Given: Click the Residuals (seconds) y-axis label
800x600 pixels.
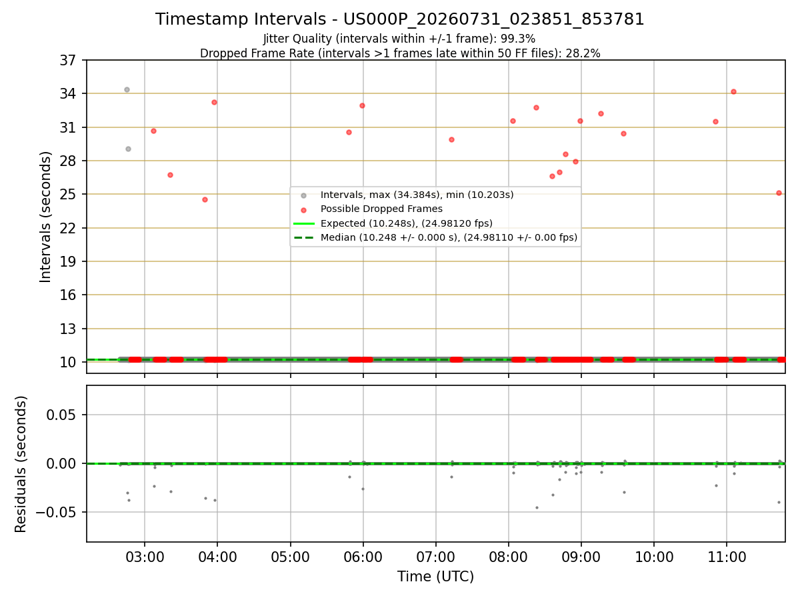Looking at the screenshot, I should [x=21, y=464].
